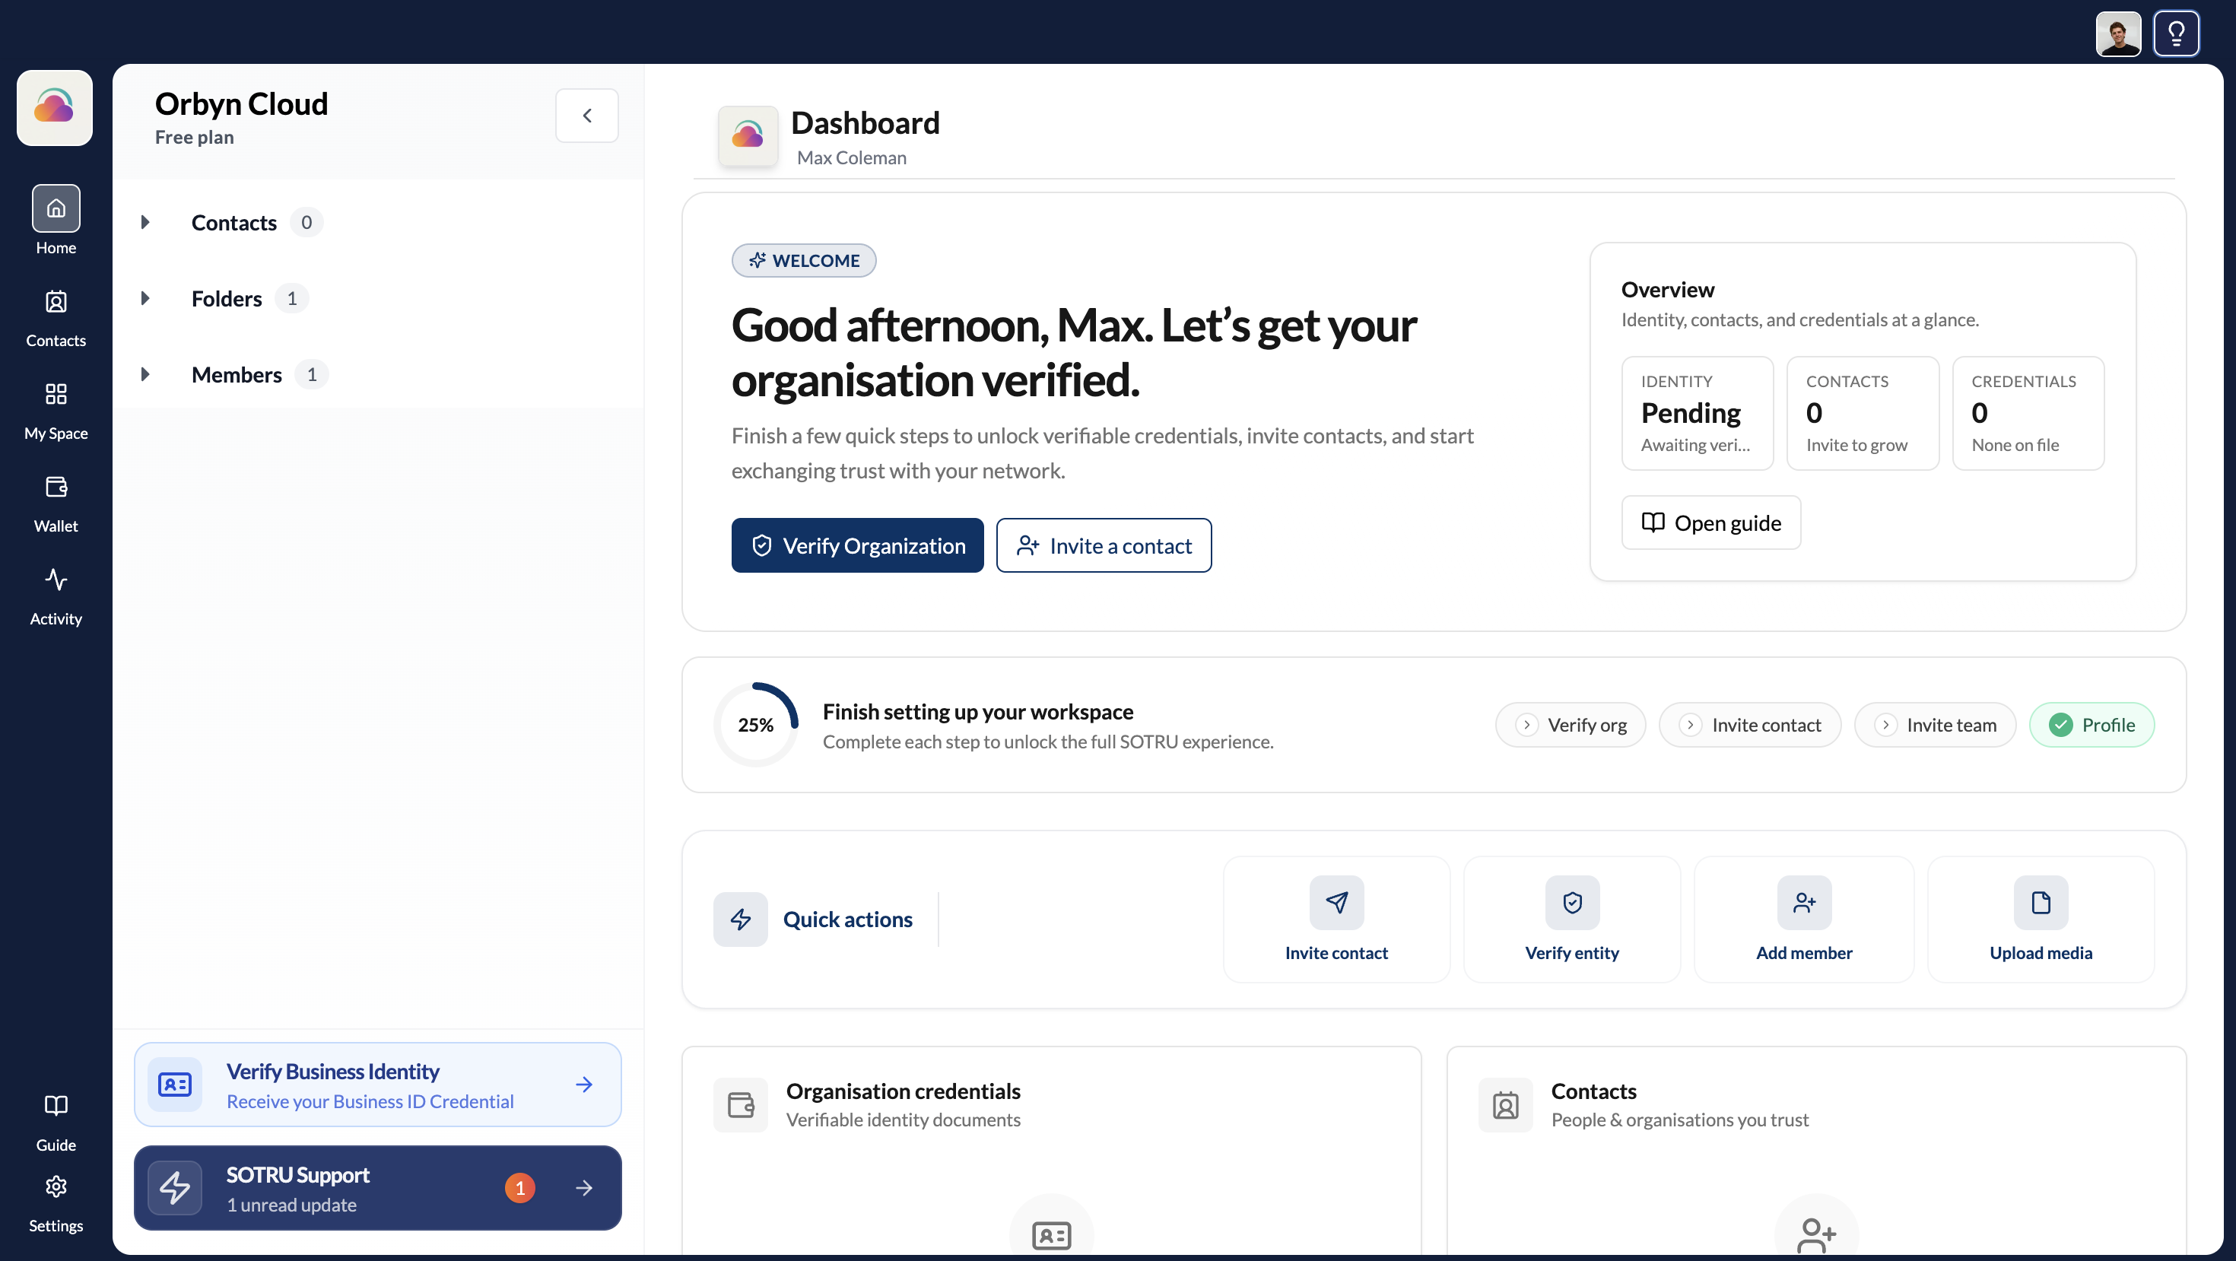The height and width of the screenshot is (1261, 2236).
Task: Click the Verify entity shield icon
Action: pos(1572,903)
